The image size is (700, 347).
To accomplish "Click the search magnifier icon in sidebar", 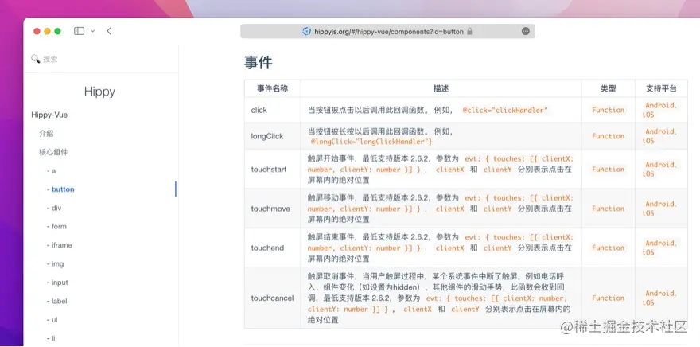I will 35,59.
